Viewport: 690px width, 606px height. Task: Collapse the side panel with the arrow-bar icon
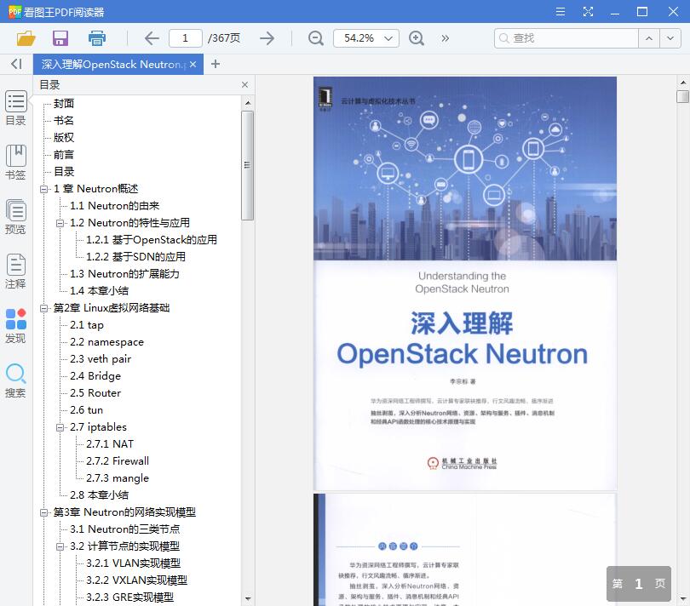(x=16, y=64)
